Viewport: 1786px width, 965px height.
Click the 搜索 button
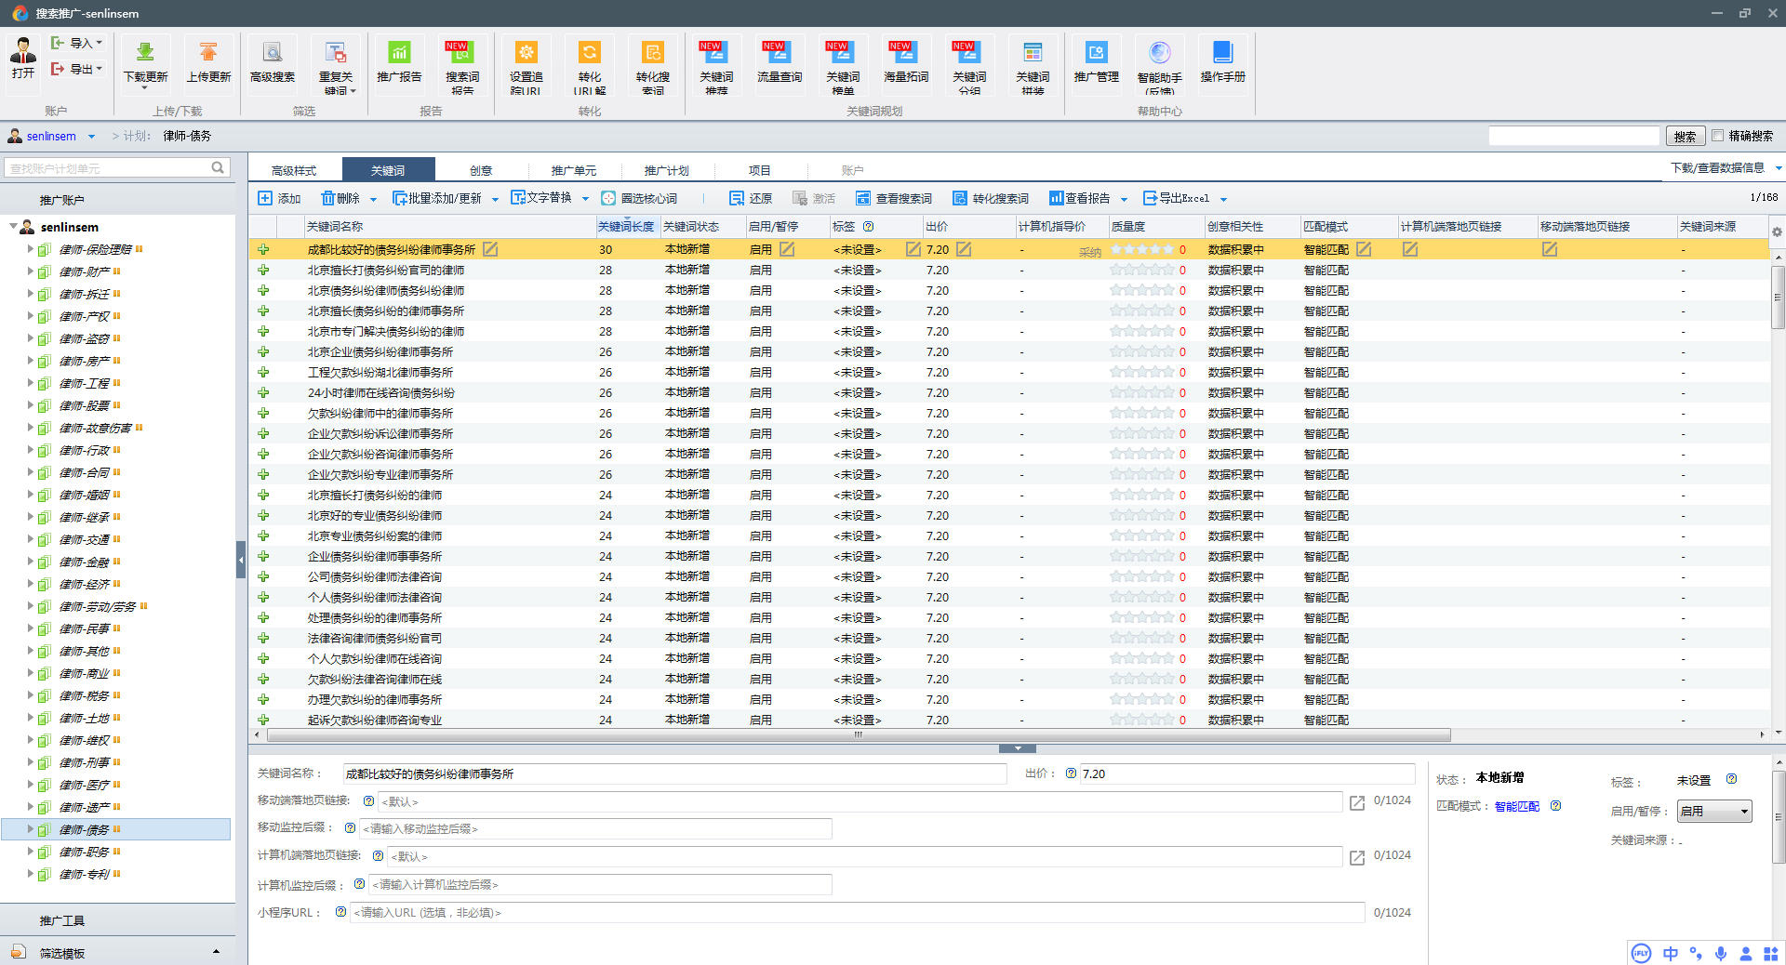pos(1685,137)
